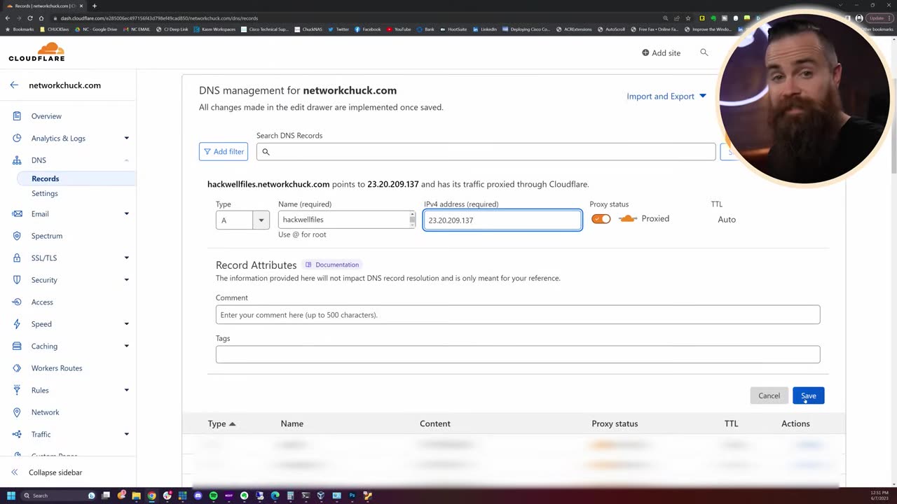Expand the Analytics & Logs section

click(127, 138)
